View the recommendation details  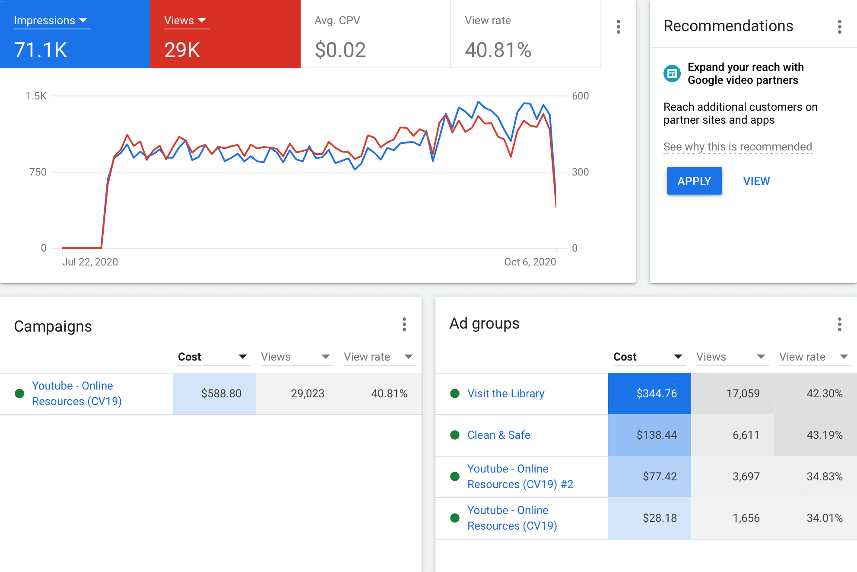point(756,181)
